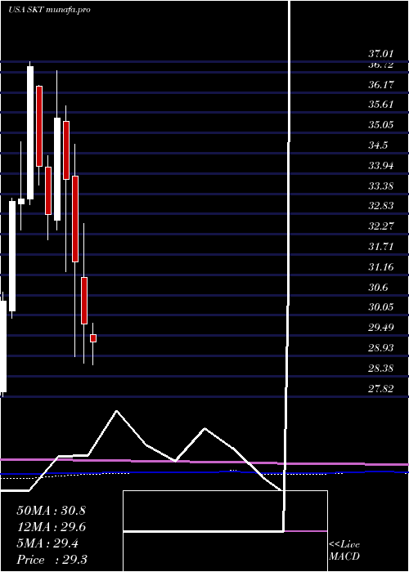Select the 37.01 price axis label
409x572 pixels.
[x=380, y=54]
